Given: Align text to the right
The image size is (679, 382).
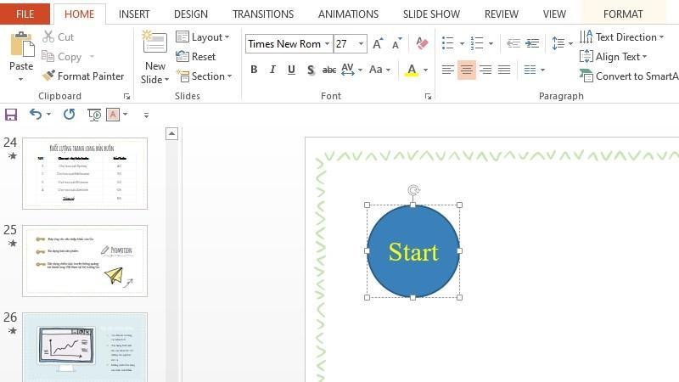Looking at the screenshot, I should tap(485, 70).
